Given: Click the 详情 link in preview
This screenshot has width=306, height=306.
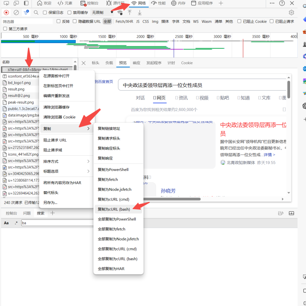Looking at the screenshot, I should point(269,155).
